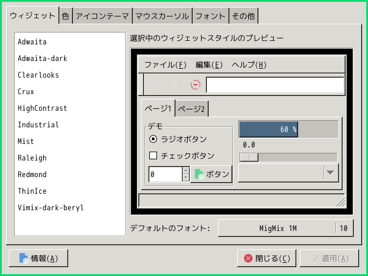Open the ウィジェット tab

click(x=33, y=15)
